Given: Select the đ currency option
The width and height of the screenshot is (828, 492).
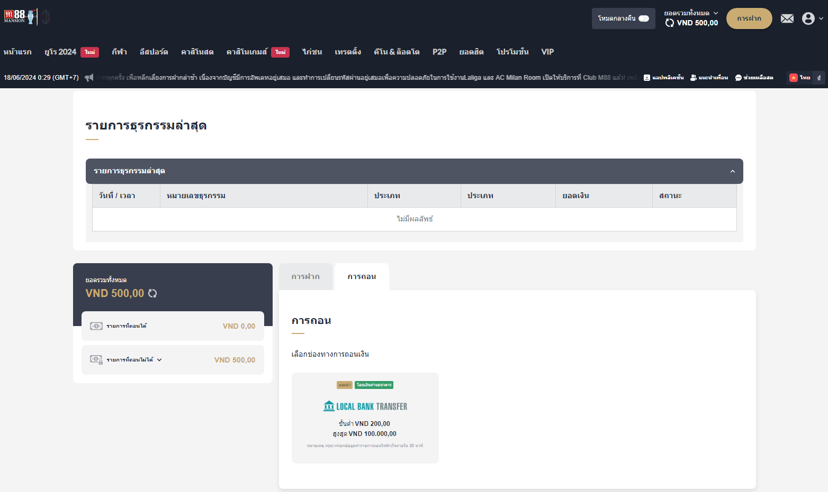Looking at the screenshot, I should [818, 78].
